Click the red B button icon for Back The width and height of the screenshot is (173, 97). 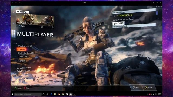click(25, 88)
